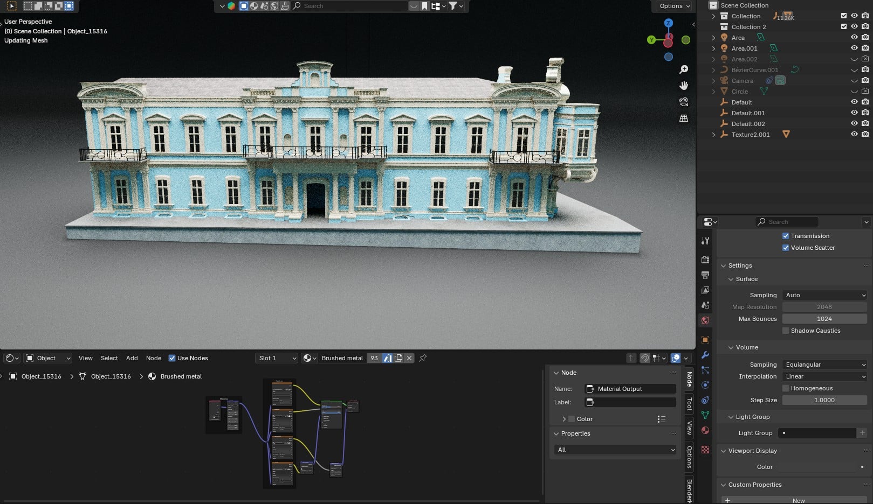The image size is (873, 504).
Task: Switch to the Material properties tab
Action: (x=705, y=430)
